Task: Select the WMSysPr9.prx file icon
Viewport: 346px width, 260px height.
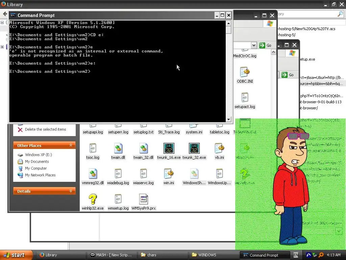Action: 143,199
